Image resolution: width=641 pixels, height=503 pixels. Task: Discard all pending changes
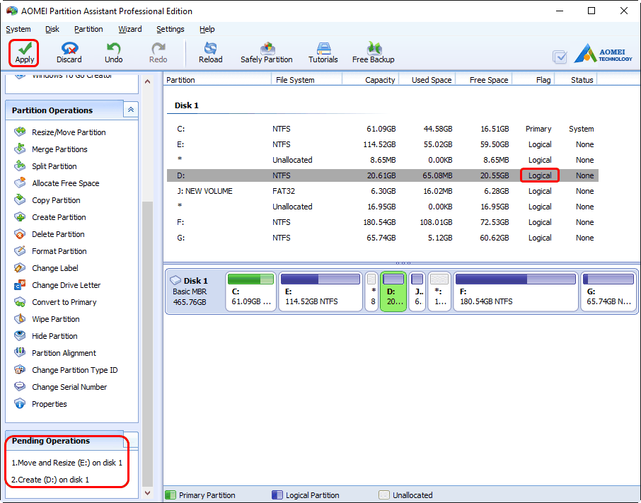click(x=69, y=53)
